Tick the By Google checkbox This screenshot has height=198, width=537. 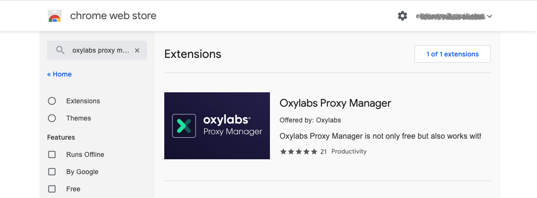click(52, 172)
